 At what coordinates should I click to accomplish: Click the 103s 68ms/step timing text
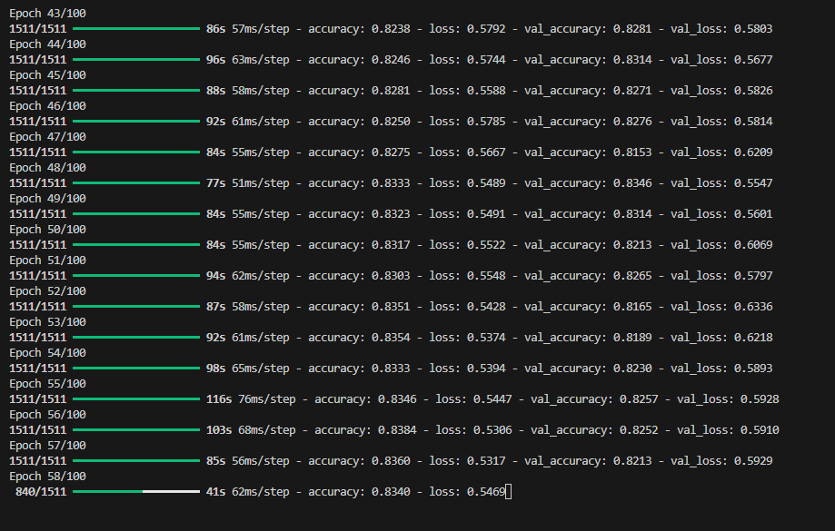[x=251, y=430]
